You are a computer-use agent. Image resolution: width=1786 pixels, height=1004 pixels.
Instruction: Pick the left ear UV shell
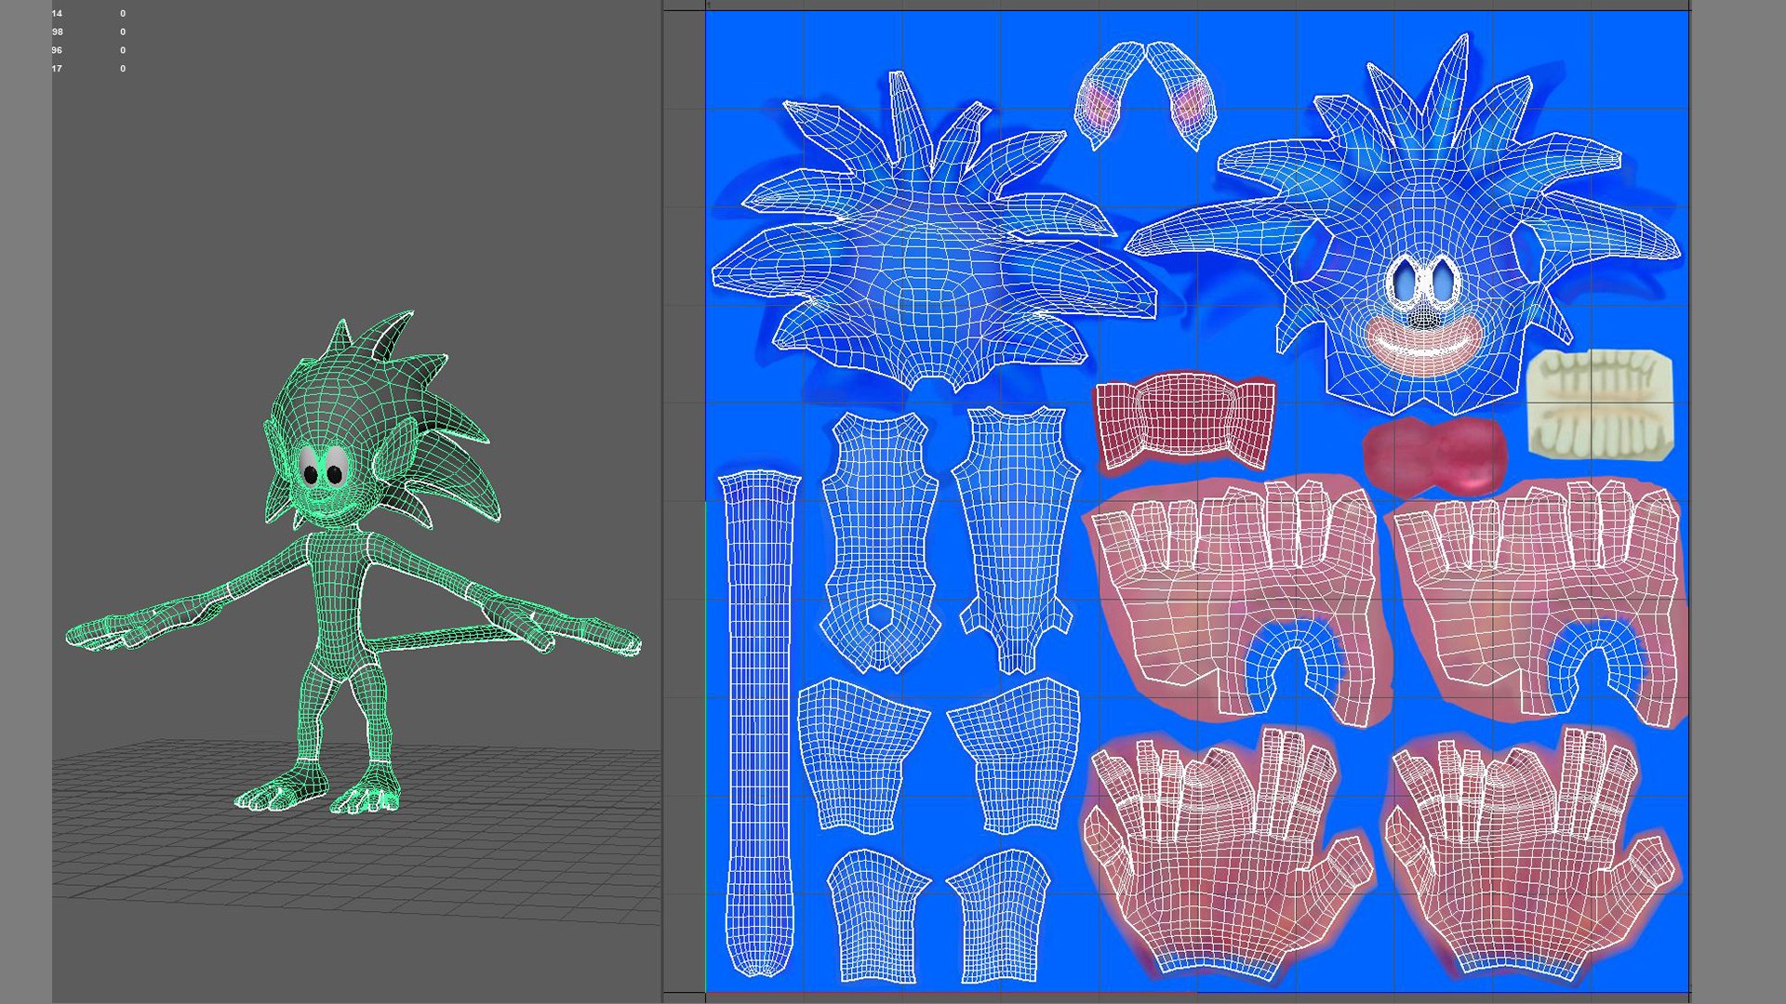[1110, 95]
